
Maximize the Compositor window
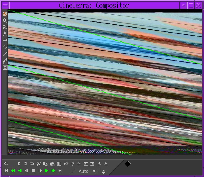(191, 6)
